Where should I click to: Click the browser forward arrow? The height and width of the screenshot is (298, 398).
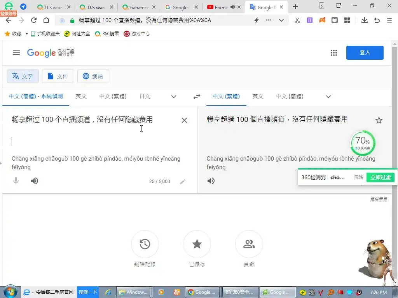point(21,20)
